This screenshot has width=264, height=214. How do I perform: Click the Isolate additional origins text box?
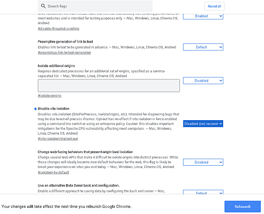109,86
